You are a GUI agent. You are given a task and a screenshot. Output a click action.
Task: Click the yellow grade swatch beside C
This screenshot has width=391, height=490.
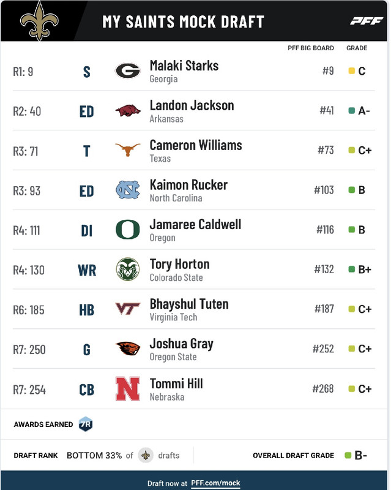352,71
